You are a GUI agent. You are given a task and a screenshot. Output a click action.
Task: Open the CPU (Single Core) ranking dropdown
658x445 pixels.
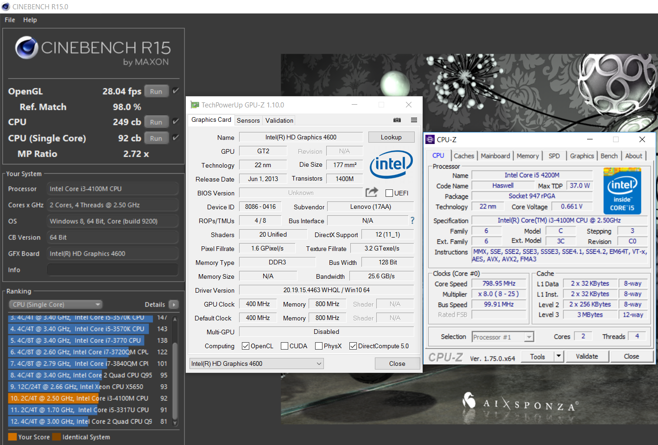55,304
